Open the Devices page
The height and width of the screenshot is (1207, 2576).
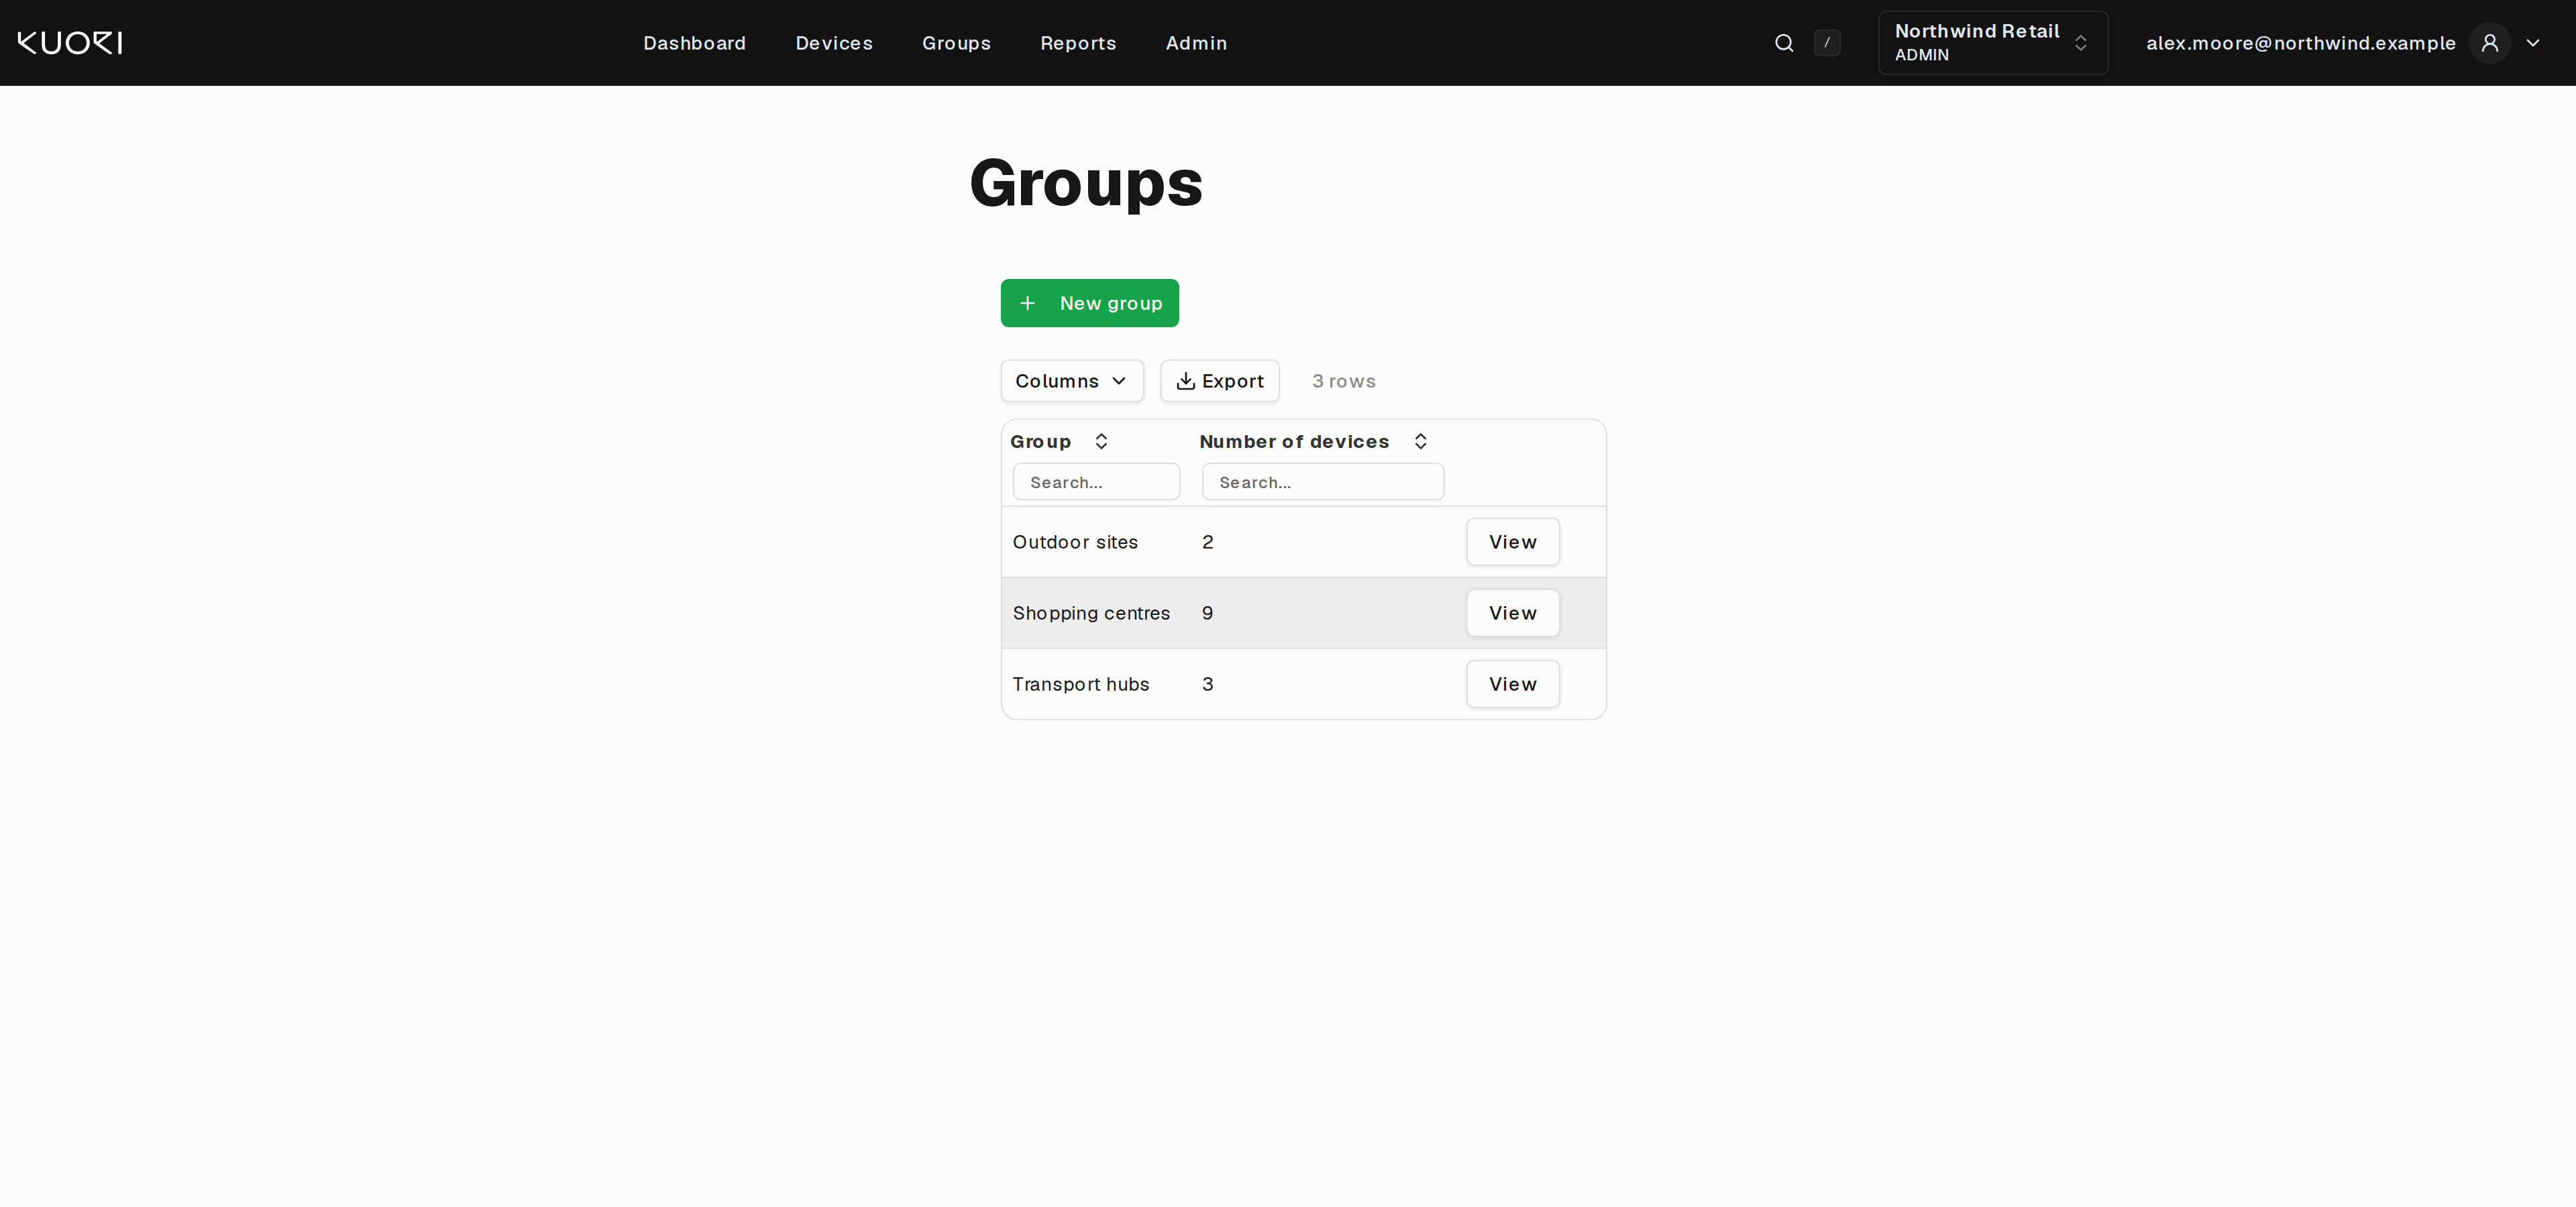point(834,43)
